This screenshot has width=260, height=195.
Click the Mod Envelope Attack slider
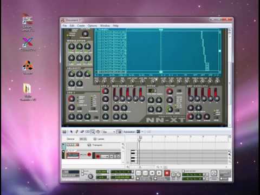116,94
